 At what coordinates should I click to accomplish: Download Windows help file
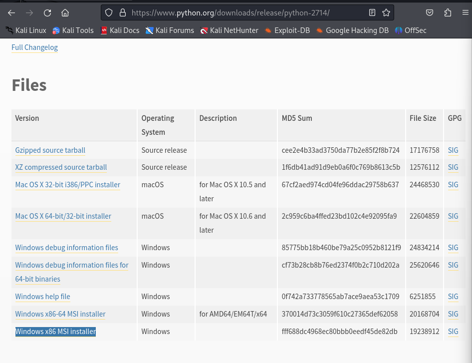tap(42, 297)
